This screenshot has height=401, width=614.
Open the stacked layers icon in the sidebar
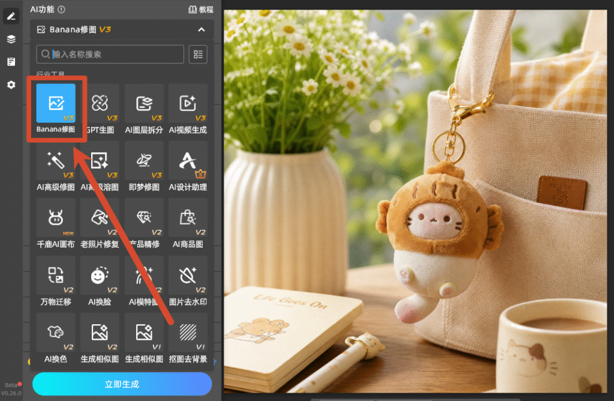point(11,39)
